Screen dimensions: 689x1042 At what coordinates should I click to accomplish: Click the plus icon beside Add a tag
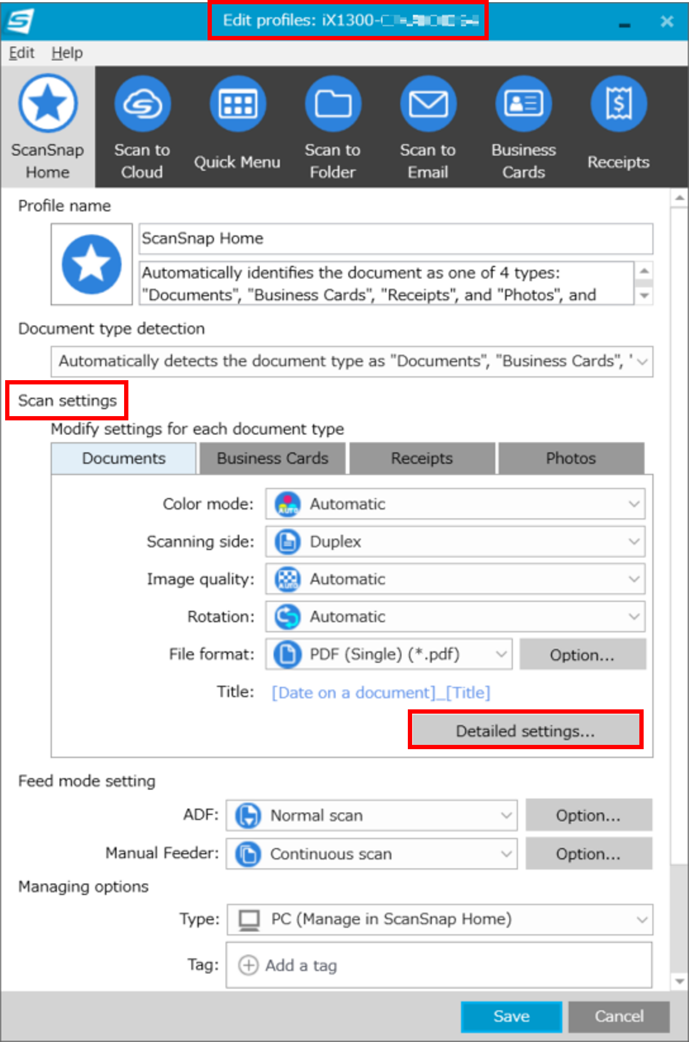click(x=248, y=965)
